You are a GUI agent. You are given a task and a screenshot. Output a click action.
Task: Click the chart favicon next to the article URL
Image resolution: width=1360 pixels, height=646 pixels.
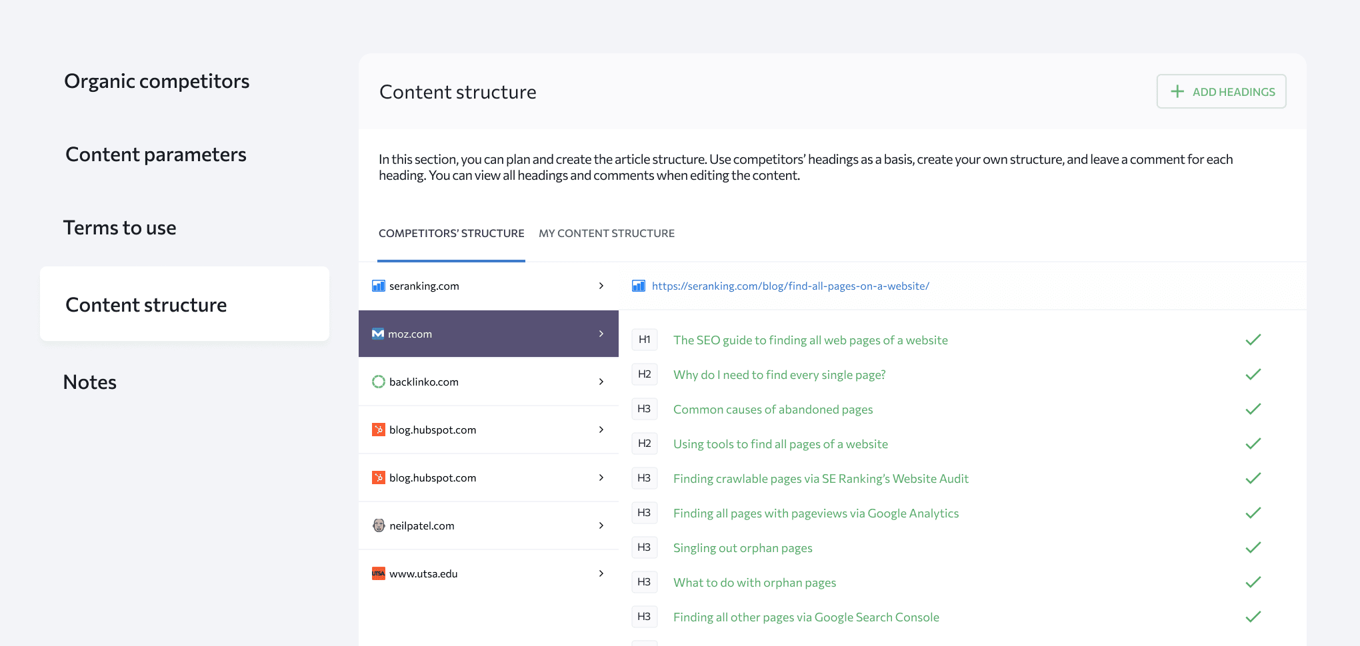click(x=638, y=286)
